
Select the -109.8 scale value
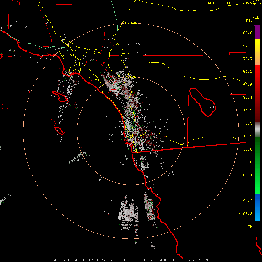(245, 214)
